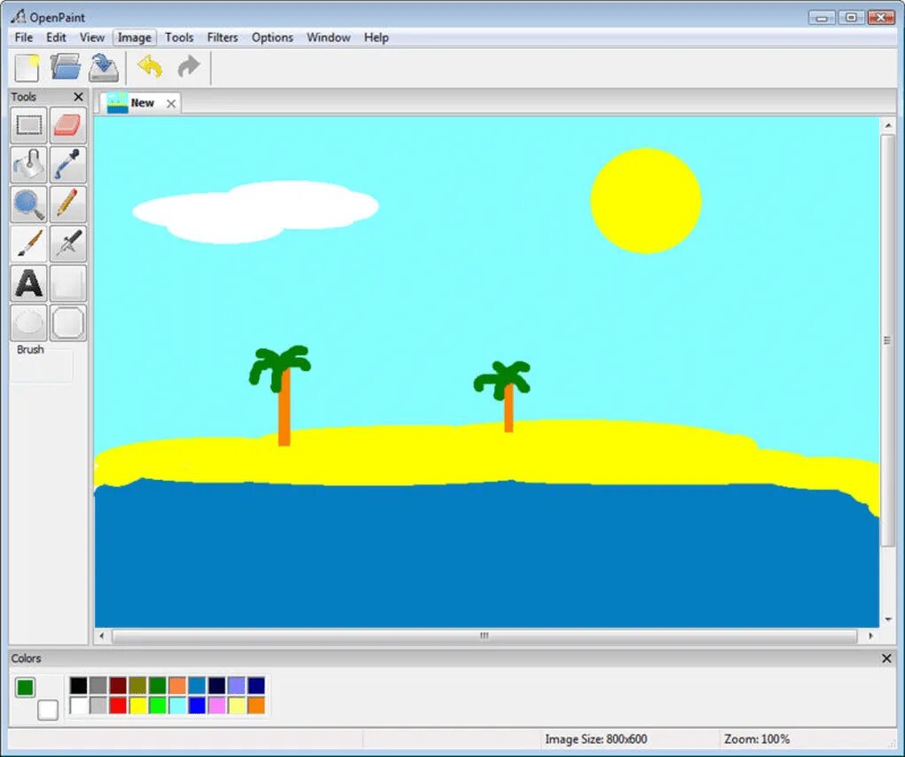Screen dimensions: 905x757
Task: Open the Filters menu
Action: (222, 37)
